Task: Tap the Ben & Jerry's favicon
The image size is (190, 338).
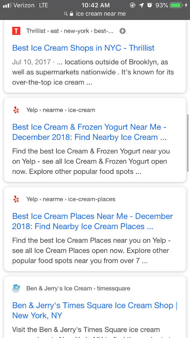Action: [16, 288]
